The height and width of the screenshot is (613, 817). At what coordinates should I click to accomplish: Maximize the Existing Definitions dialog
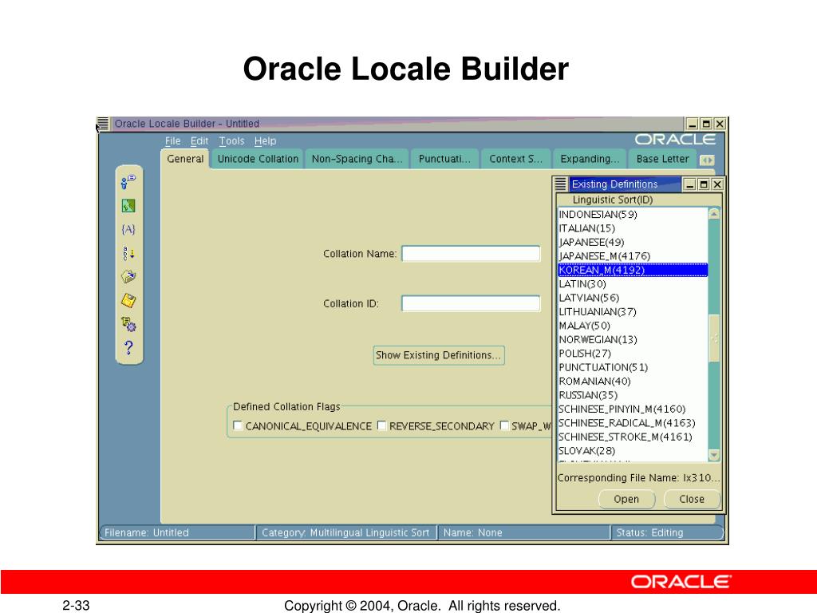704,184
